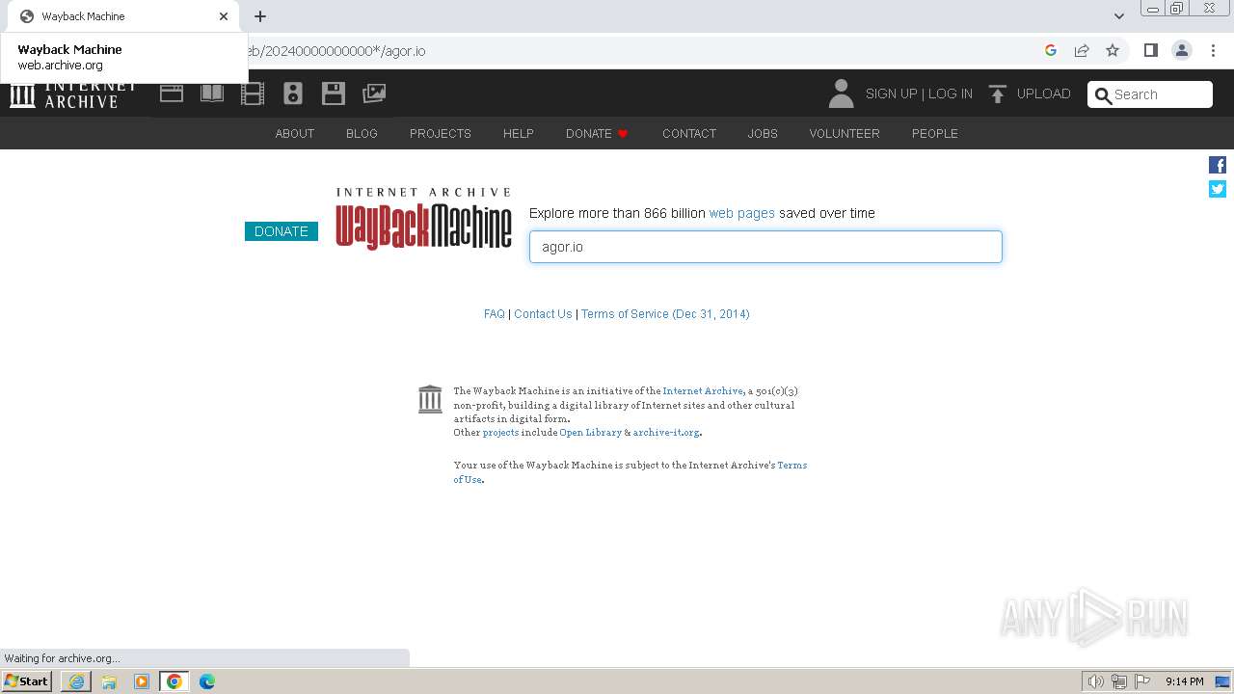The image size is (1234, 694).
Task: Open the ABOUT menu item
Action: (295, 134)
